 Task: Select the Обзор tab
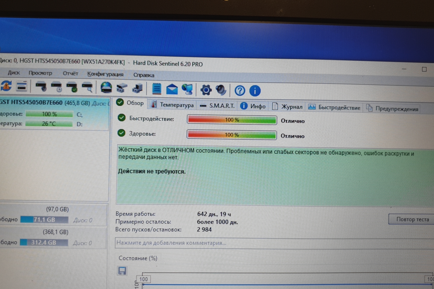[x=130, y=103]
